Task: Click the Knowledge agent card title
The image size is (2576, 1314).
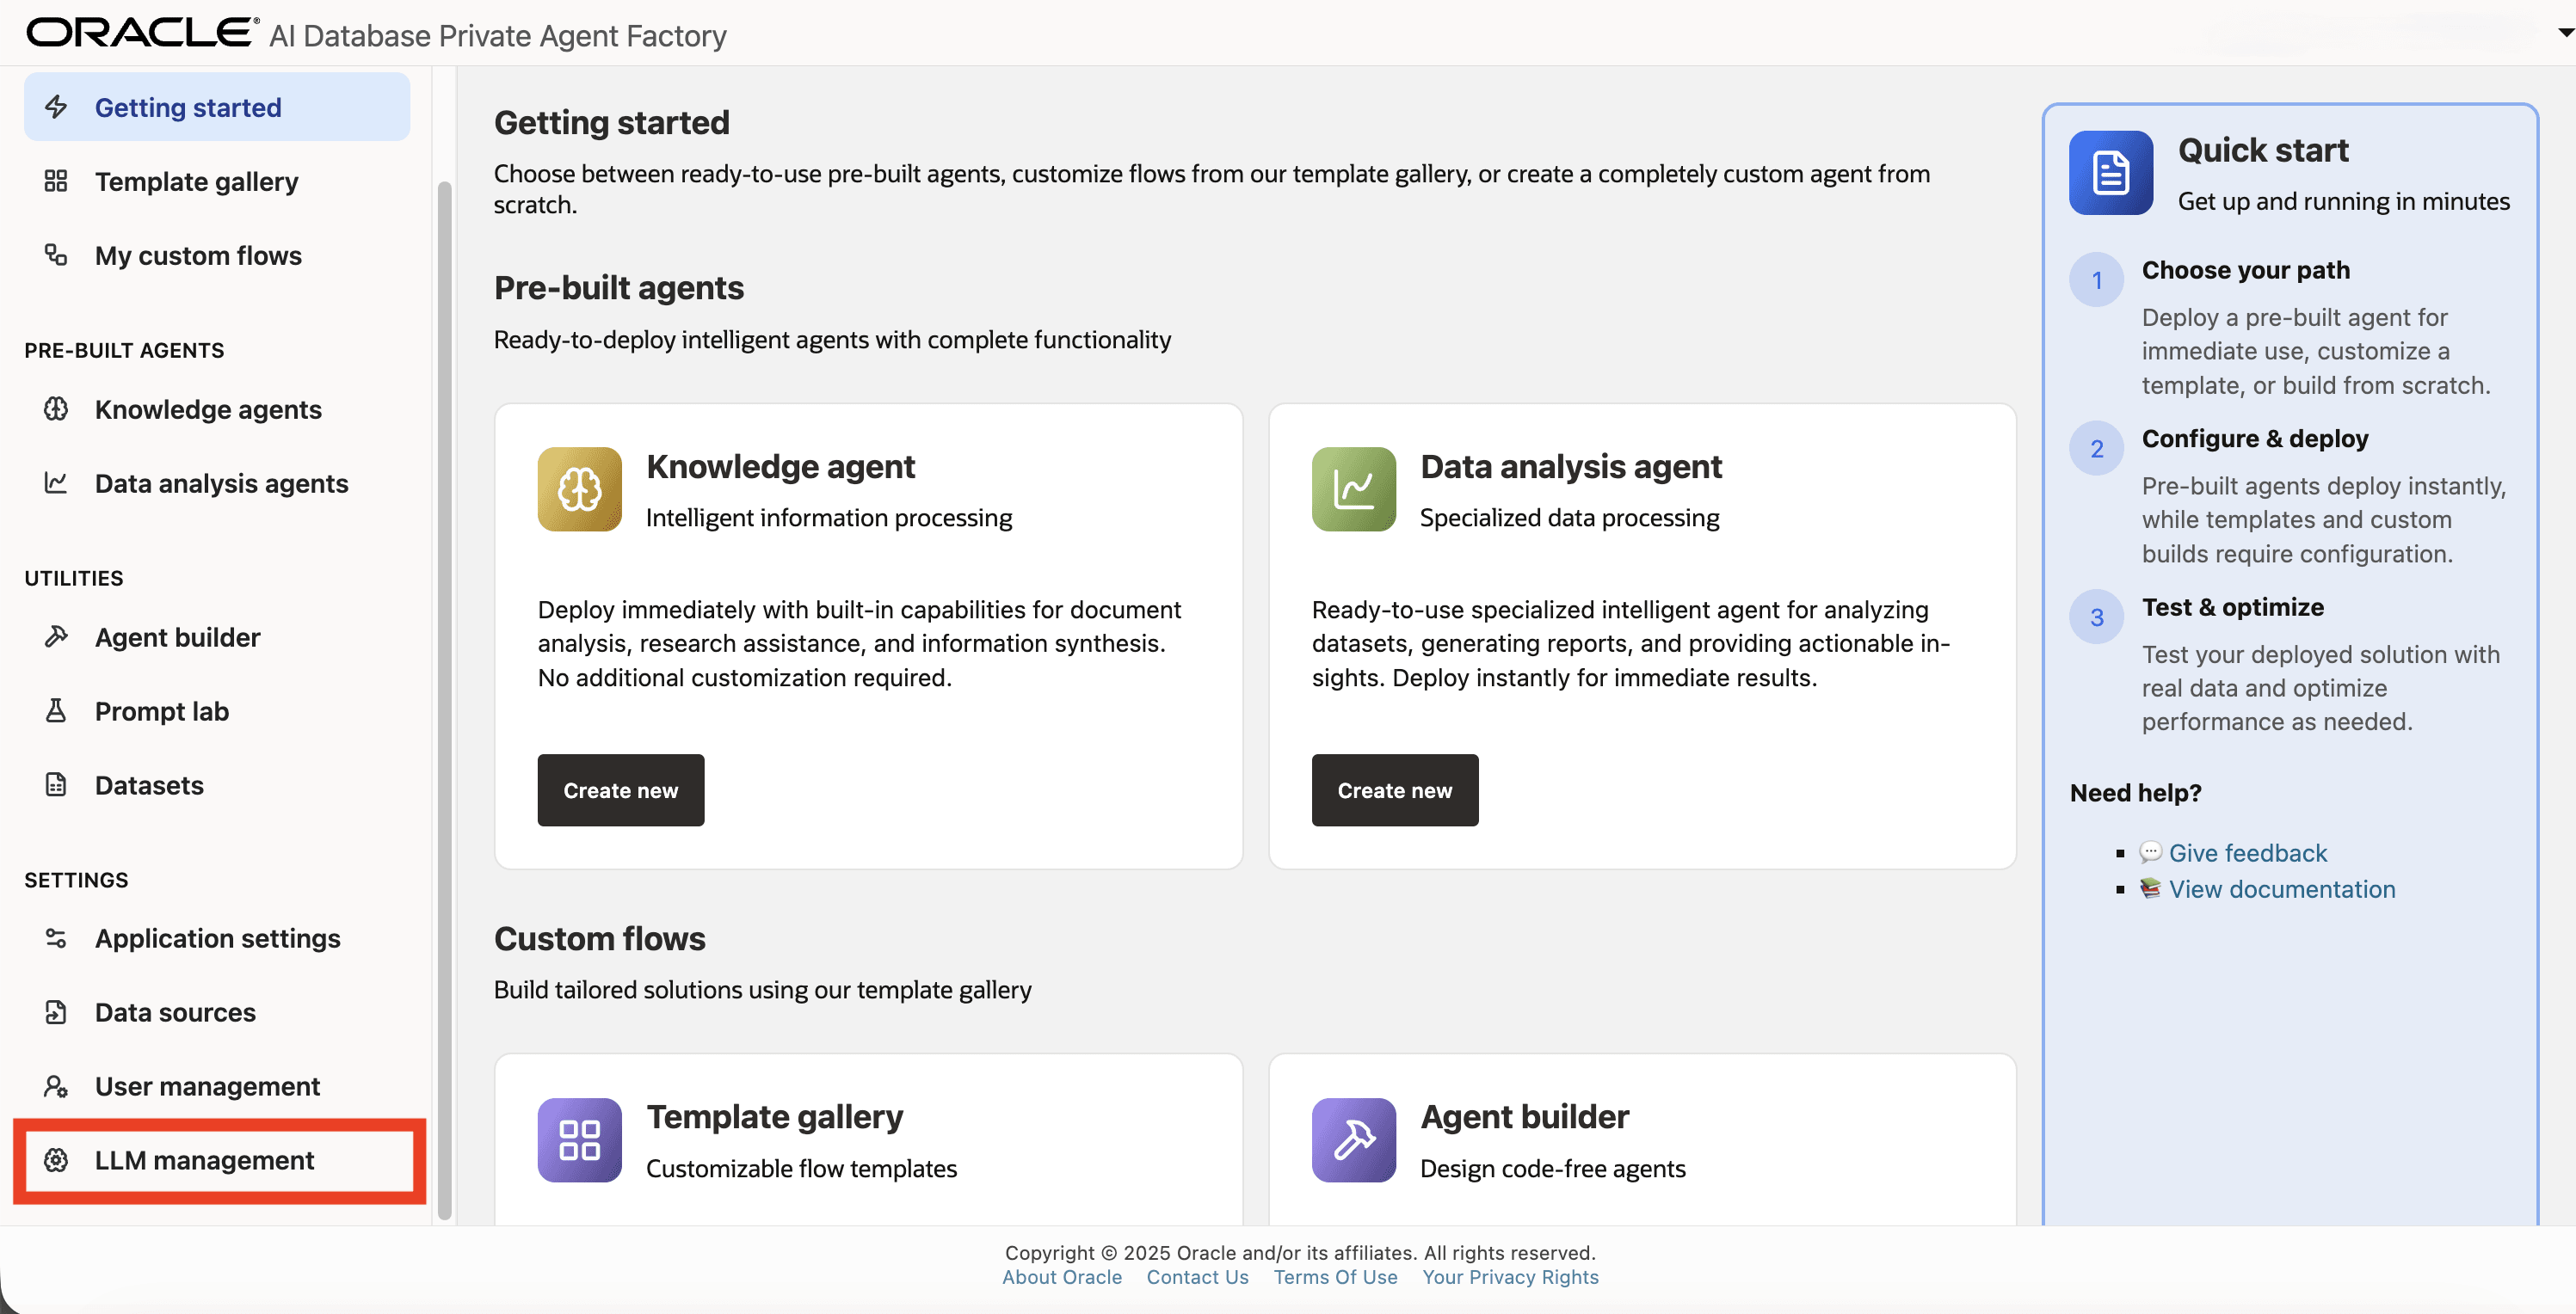Action: pyautogui.click(x=780, y=467)
